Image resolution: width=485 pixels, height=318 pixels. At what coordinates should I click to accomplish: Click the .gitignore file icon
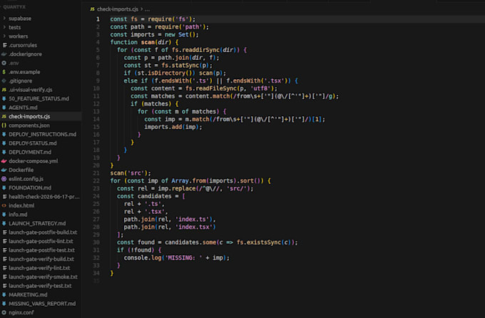4,81
